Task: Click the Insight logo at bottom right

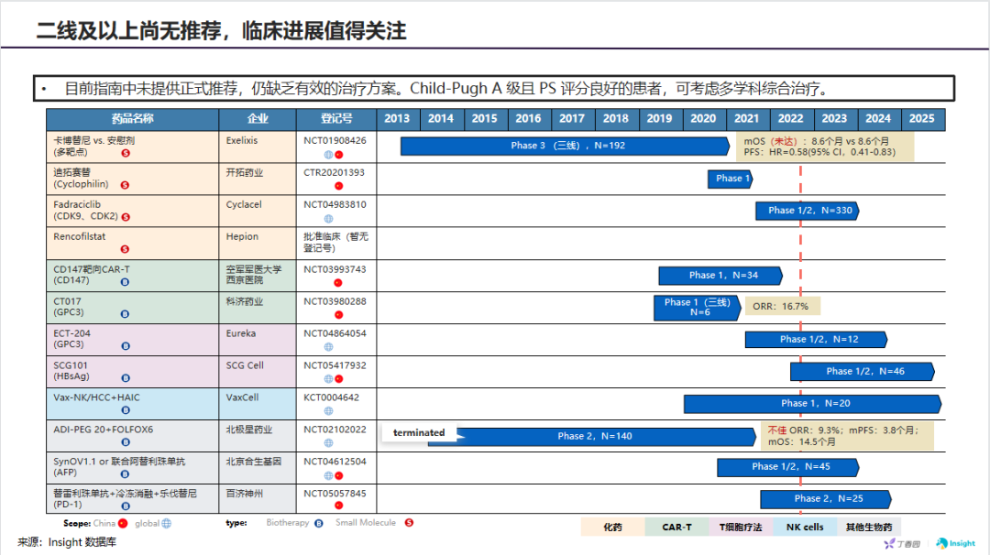Action: 956,543
